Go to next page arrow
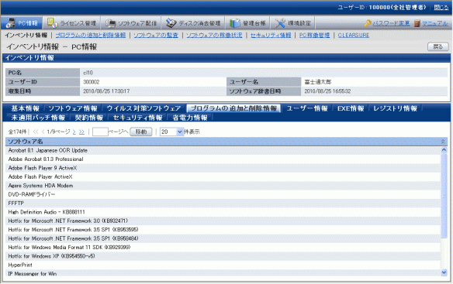 pyautogui.click(x=74, y=132)
